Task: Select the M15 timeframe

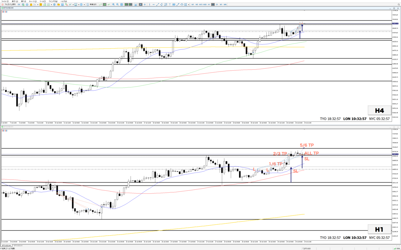Action: pyautogui.click(x=201, y=4)
